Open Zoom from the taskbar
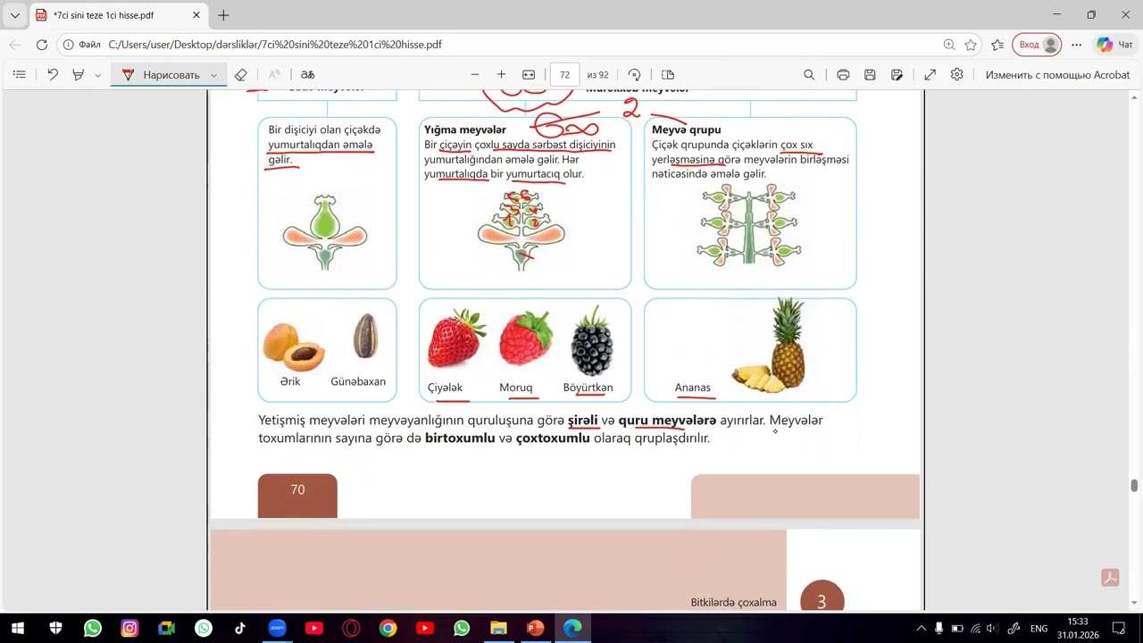1143x643 pixels. 277,628
